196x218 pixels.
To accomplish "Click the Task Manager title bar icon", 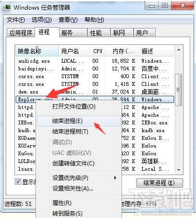I will coord(7,8).
